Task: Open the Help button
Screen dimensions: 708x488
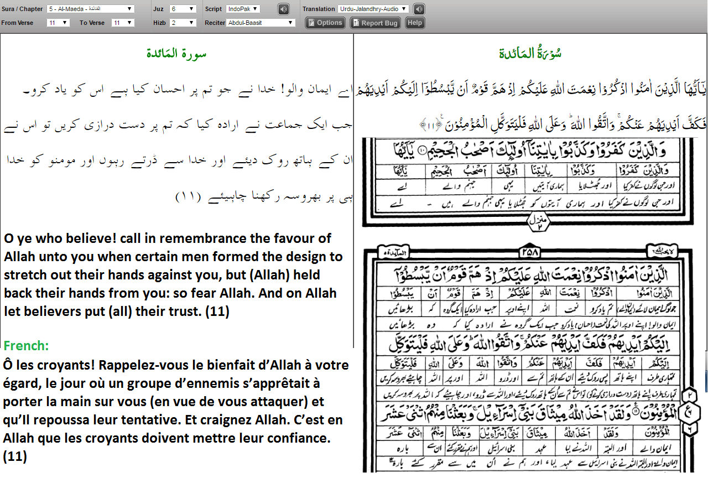Action: (414, 23)
